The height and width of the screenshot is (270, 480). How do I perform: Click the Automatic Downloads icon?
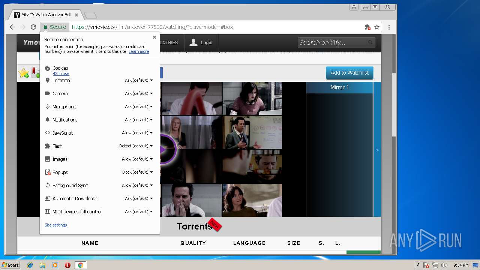tap(48, 198)
